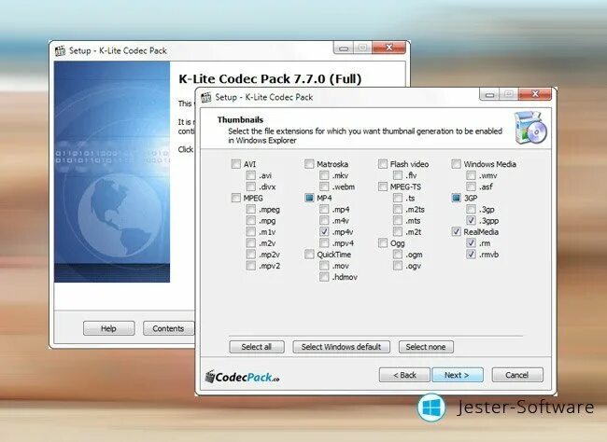Check the .ts extension
Viewport: 607px width, 442px height.
click(x=398, y=198)
